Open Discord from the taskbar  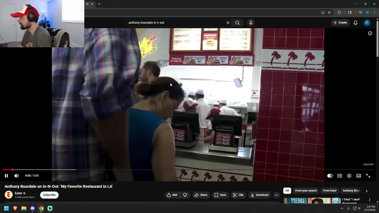(x=33, y=208)
